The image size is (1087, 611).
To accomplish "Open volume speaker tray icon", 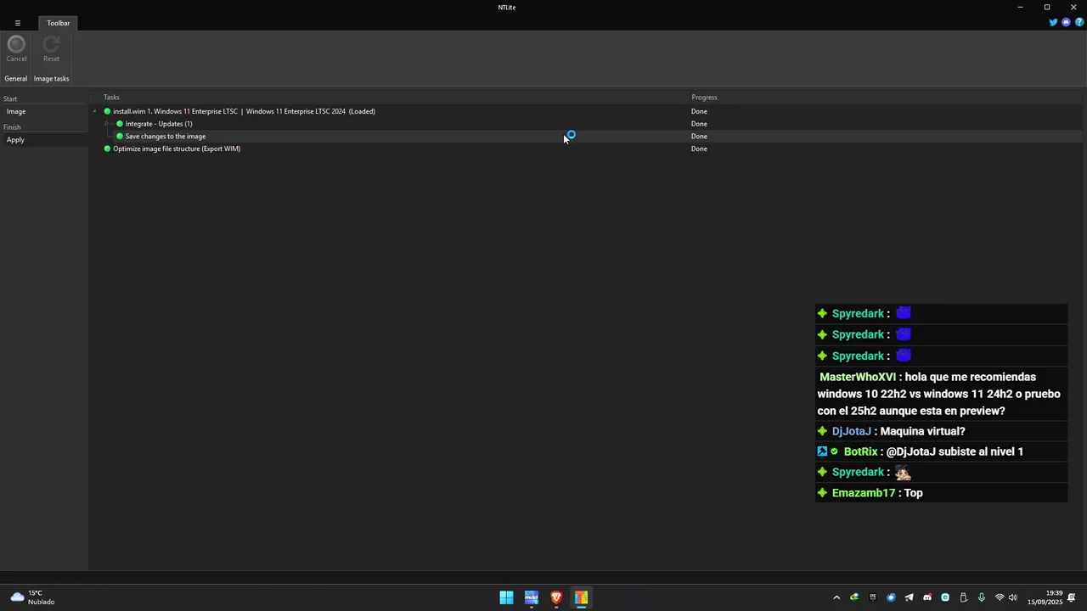I will 1012,597.
